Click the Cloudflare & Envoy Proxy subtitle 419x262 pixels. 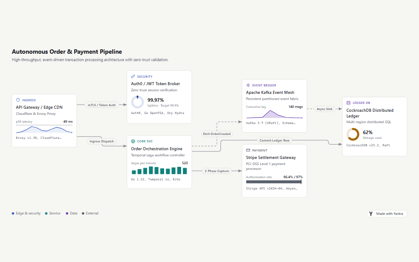tap(36, 114)
